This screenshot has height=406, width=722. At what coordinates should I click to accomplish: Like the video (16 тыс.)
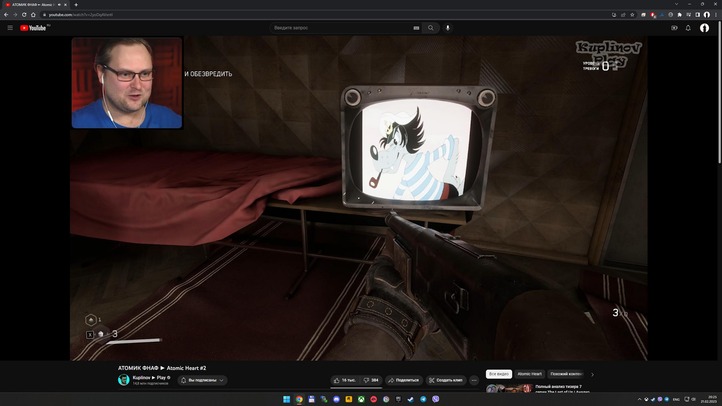point(345,380)
